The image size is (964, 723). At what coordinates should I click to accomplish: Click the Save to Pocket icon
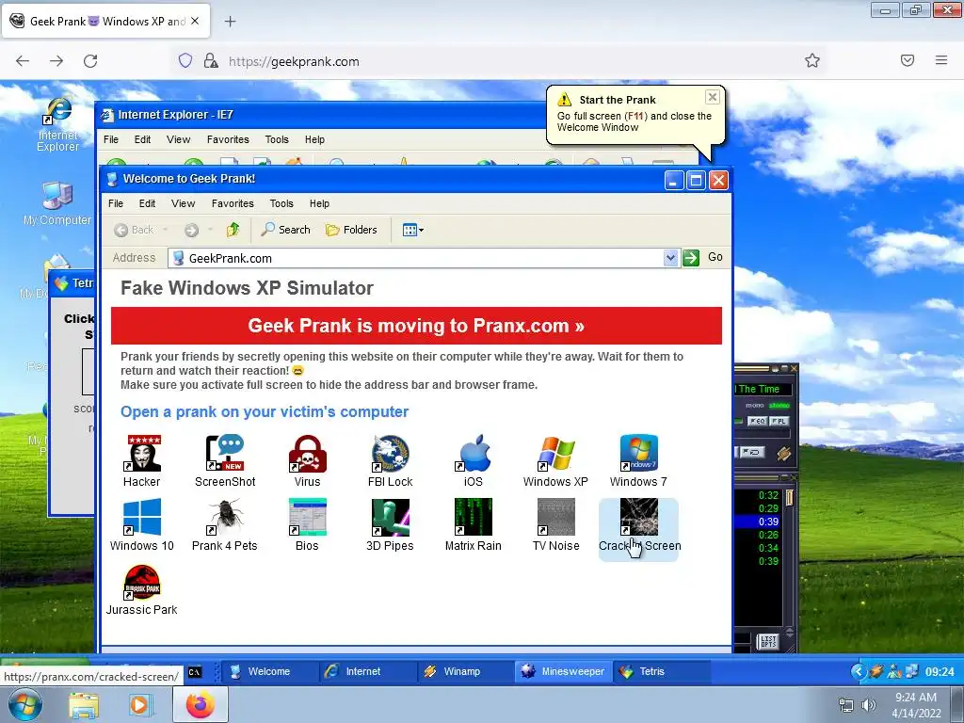click(x=908, y=60)
